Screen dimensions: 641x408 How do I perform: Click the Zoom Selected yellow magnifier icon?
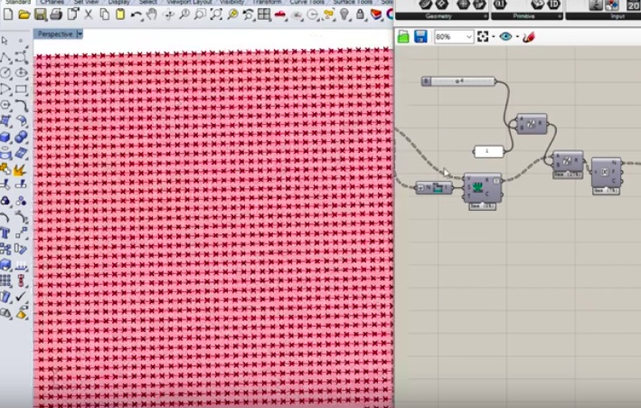click(x=232, y=14)
